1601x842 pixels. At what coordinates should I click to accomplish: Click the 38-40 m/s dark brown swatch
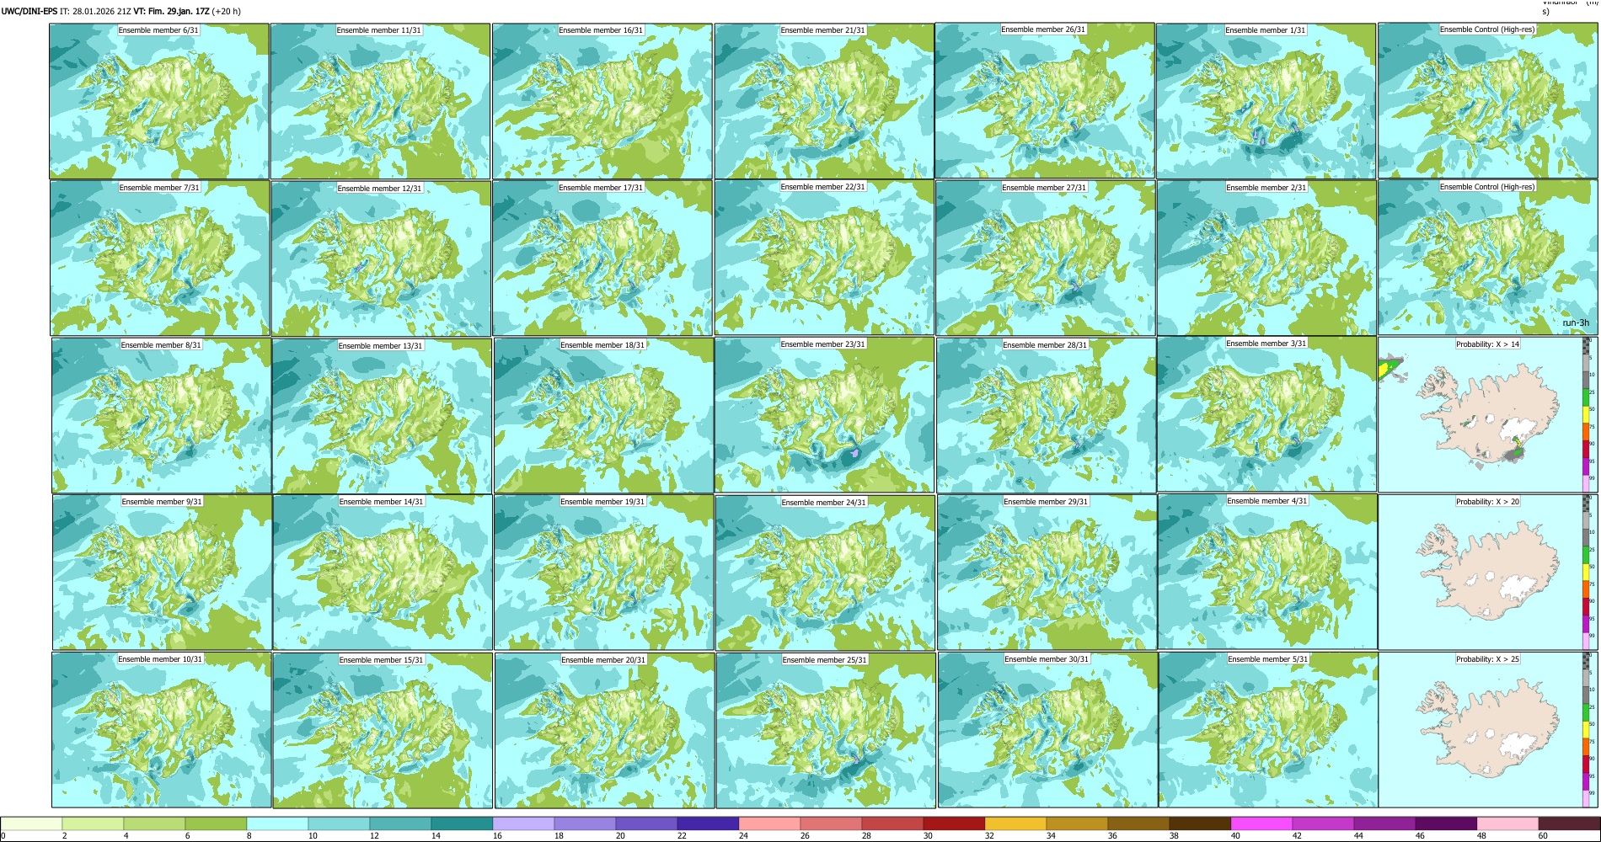point(1200,823)
